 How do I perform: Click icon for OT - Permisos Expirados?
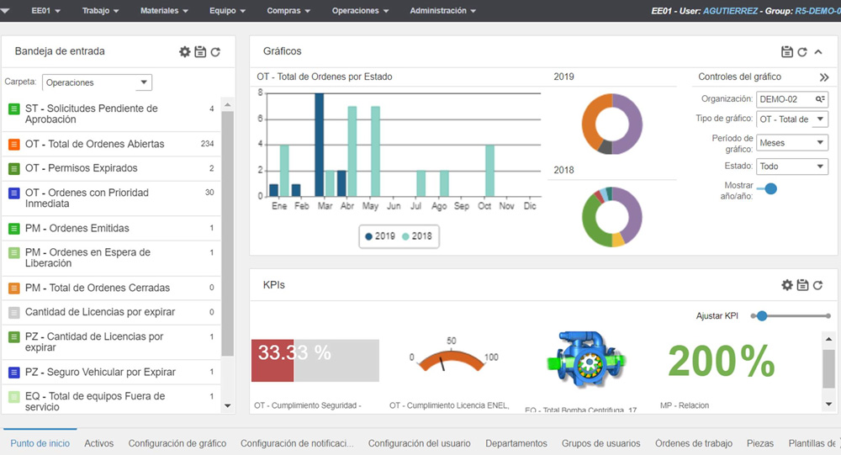[14, 168]
